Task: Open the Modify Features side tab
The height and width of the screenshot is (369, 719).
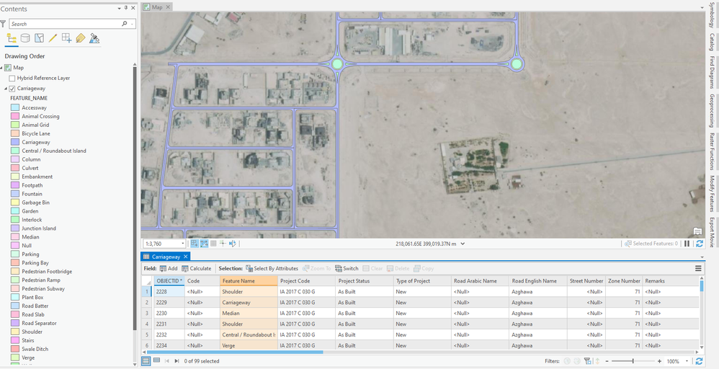Action: pyautogui.click(x=712, y=194)
